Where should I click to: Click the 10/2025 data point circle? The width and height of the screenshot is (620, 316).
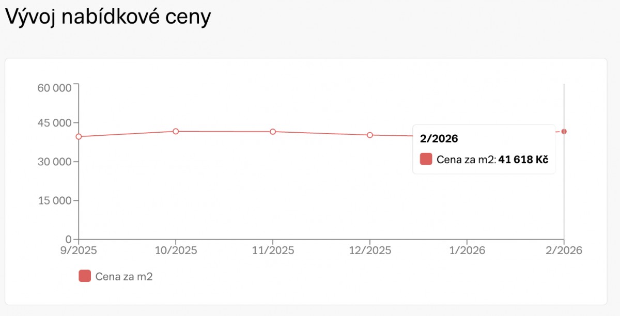coord(176,131)
